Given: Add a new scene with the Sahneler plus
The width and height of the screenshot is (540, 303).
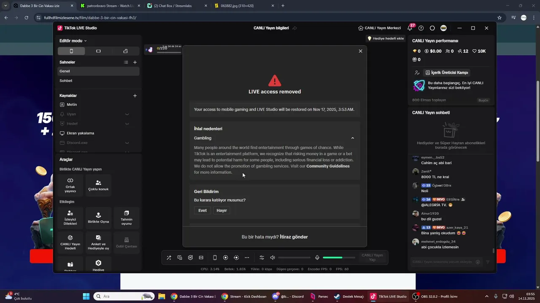Looking at the screenshot, I should 135,62.
